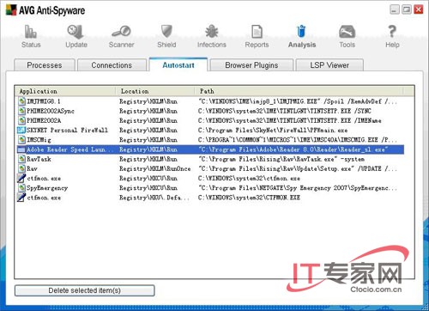Click the TINTSETP.EXE /SYNC path cell

(x=285, y=111)
